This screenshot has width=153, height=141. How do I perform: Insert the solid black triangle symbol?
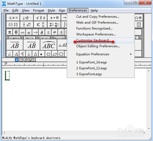42,54
